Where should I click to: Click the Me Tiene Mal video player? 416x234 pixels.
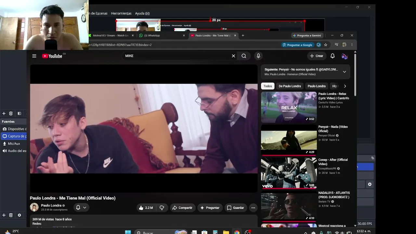[144, 128]
